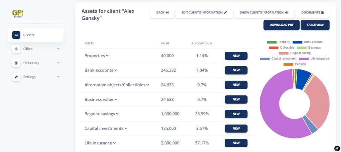Expand the Bank accounts row
The height and width of the screenshot is (152, 341).
click(100, 70)
